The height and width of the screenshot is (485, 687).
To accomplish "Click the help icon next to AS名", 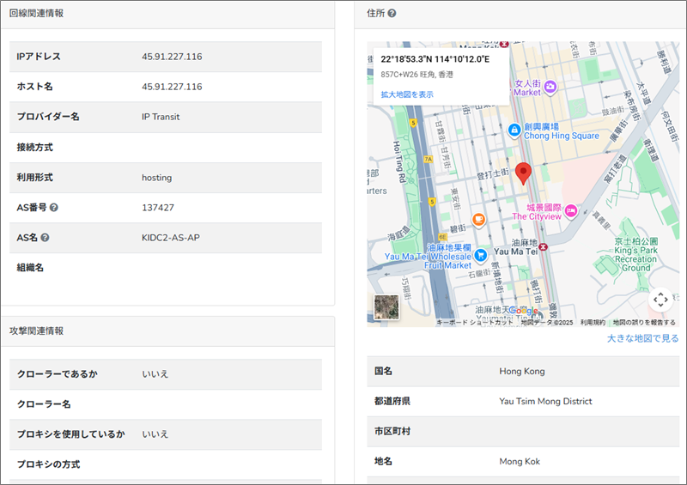I will click(45, 238).
